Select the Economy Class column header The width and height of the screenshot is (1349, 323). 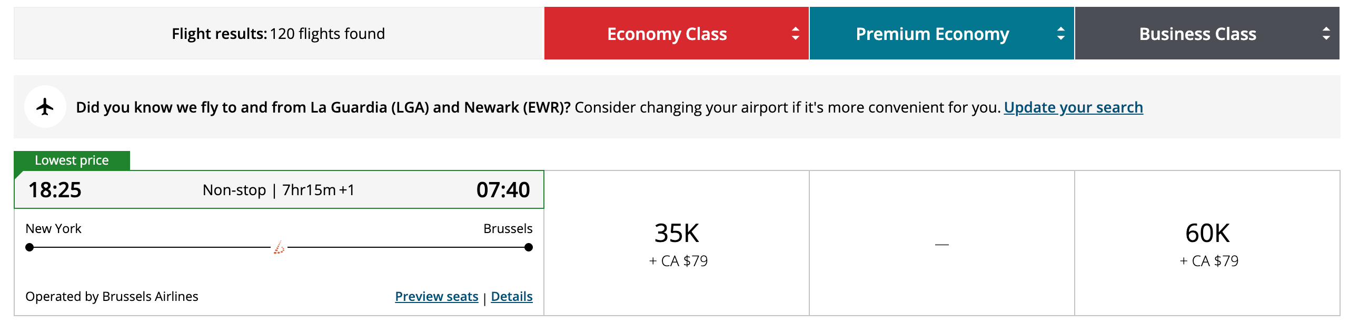[x=667, y=34]
